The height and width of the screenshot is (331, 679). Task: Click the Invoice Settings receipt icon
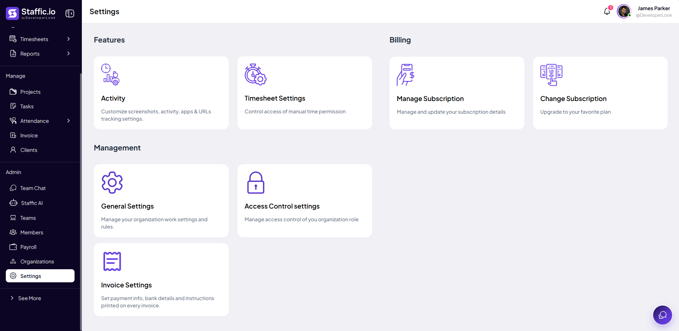pos(112,261)
